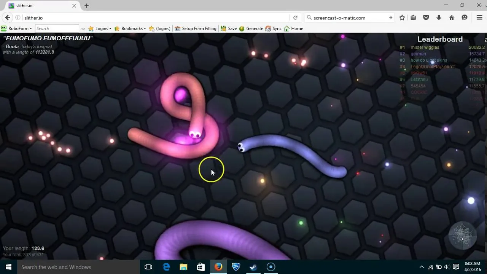Viewport: 487px width, 274px height.
Task: Click the Your rank 333 of 631 text
Action: pos(23,255)
